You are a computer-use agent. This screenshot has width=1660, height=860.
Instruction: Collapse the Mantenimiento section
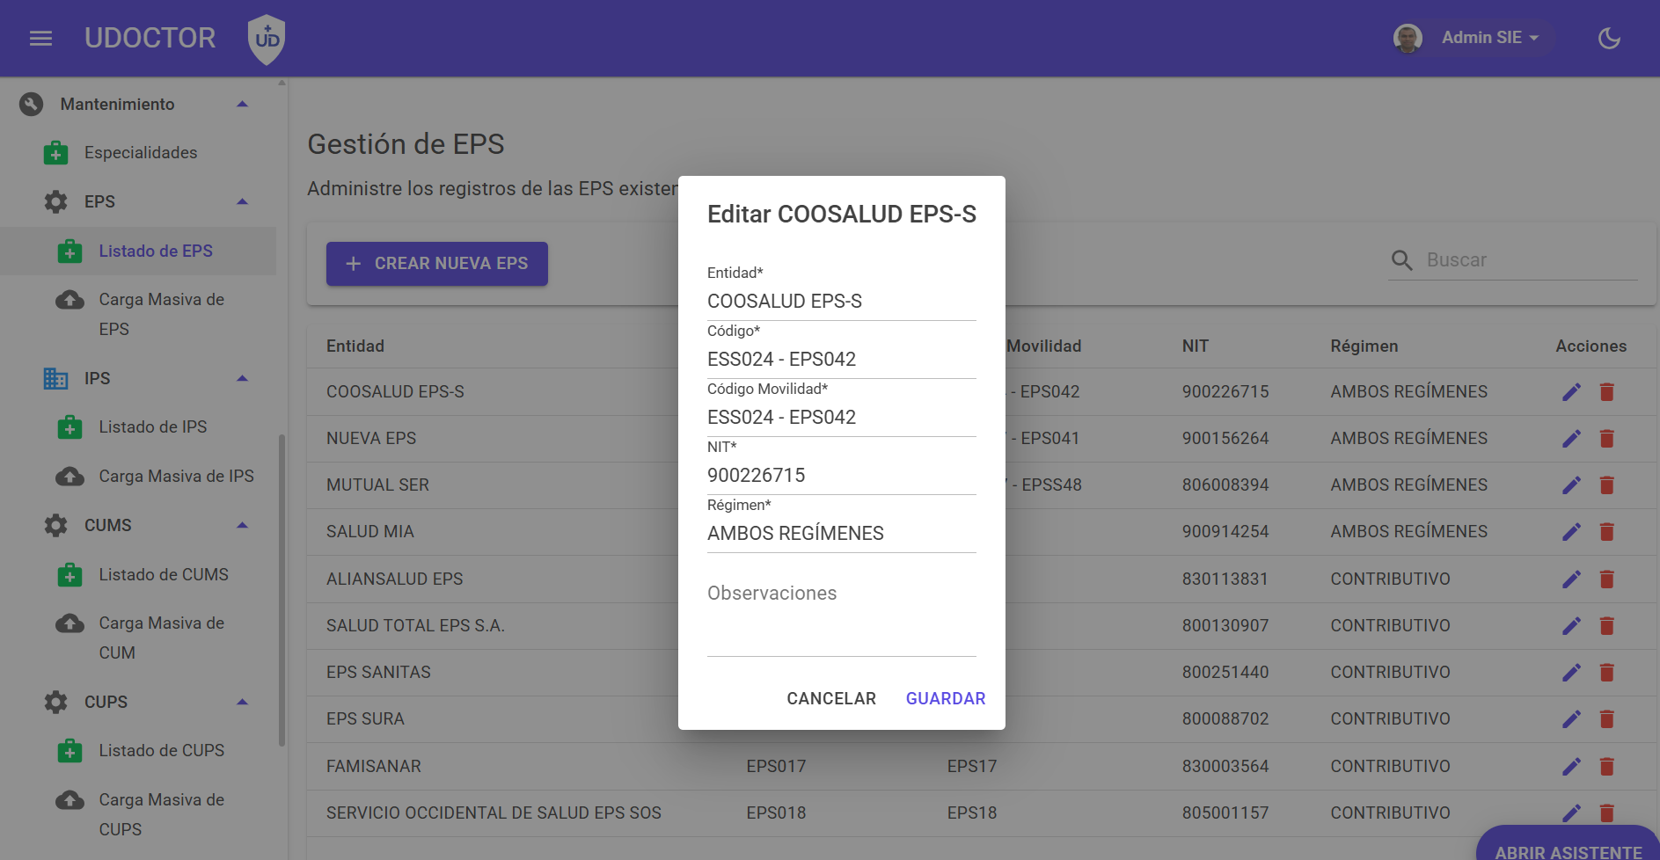pos(242,104)
